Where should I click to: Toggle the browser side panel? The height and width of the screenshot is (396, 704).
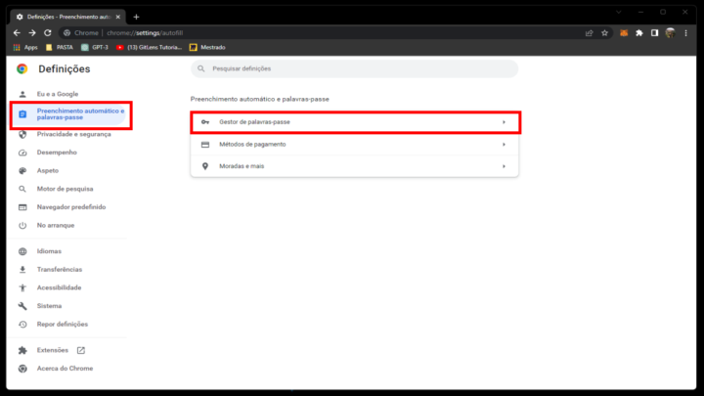[x=654, y=33]
